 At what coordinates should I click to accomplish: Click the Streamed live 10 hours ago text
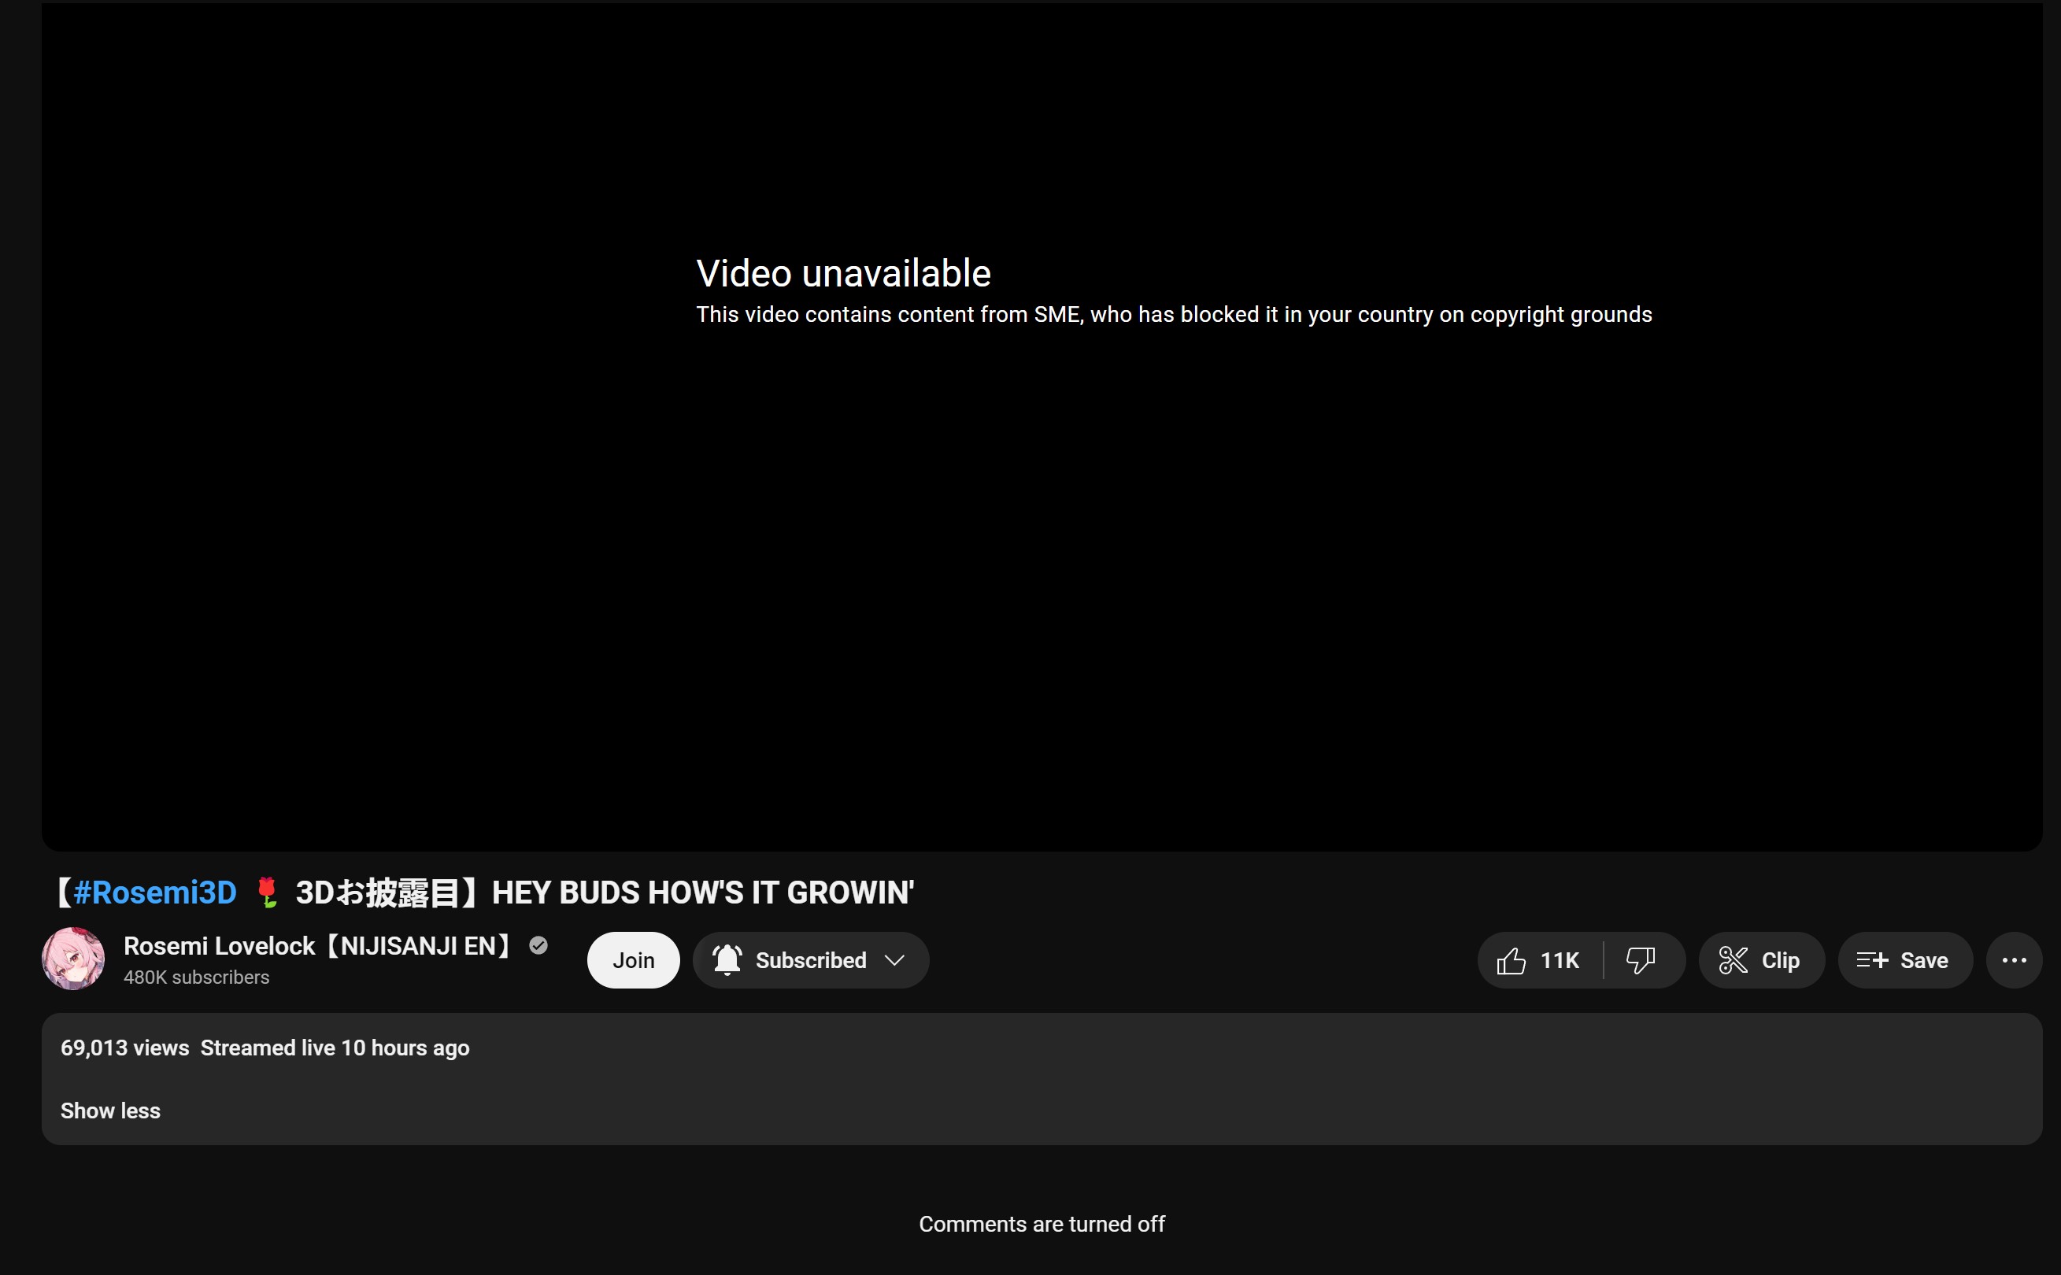(335, 1048)
